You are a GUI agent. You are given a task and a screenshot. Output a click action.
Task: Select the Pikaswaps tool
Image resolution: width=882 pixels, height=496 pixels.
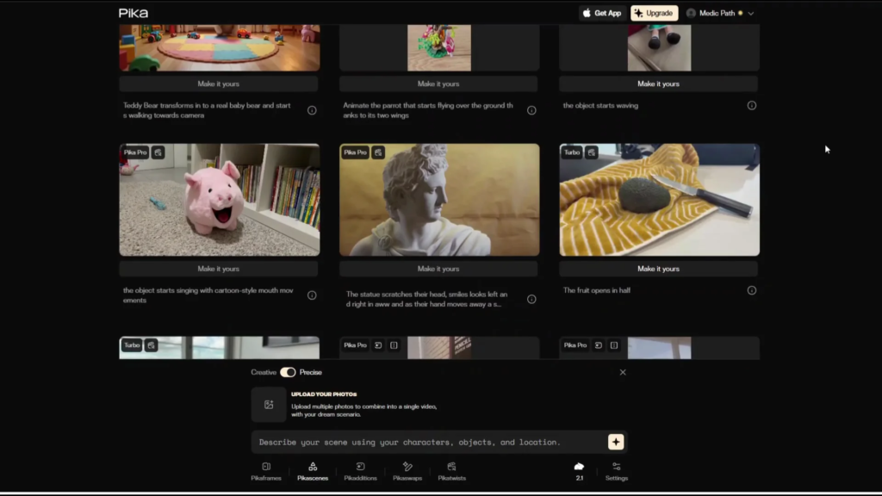click(x=407, y=471)
